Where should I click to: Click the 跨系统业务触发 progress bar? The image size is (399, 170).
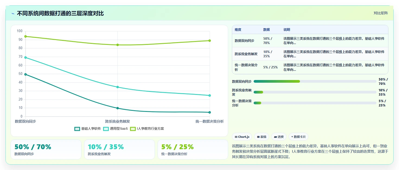(x=315, y=92)
